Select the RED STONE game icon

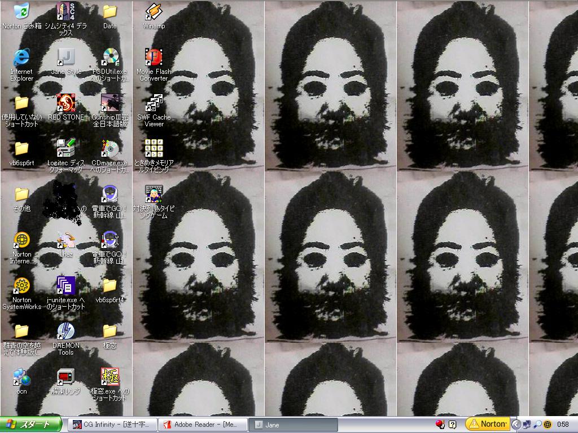(x=65, y=103)
